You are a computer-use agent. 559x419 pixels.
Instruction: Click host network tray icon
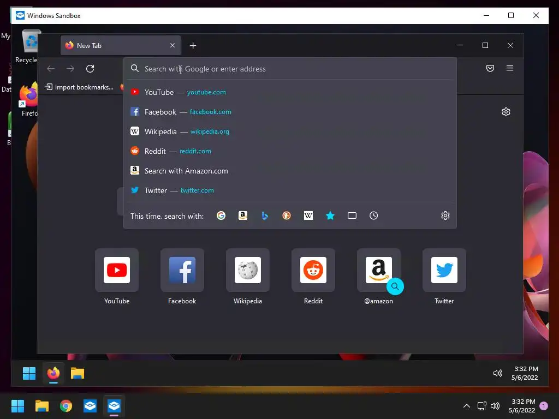(x=482, y=406)
